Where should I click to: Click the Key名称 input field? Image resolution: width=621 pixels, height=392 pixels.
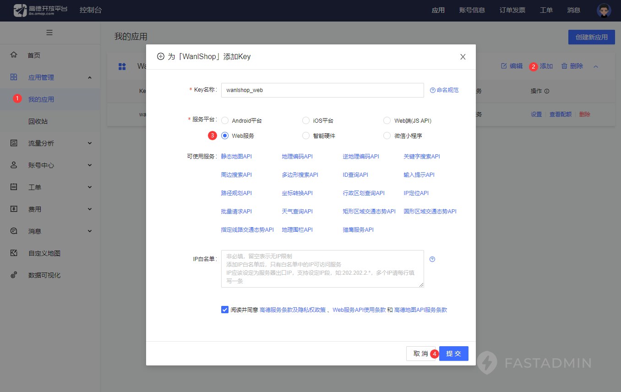[x=322, y=90]
